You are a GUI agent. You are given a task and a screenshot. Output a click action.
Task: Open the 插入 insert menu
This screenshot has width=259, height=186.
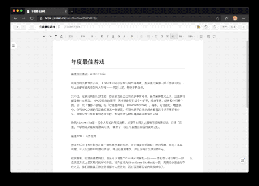click(192, 36)
